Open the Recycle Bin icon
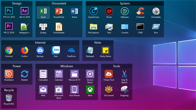Image resolution: width=196 pixels, height=110 pixels. click(x=9, y=98)
